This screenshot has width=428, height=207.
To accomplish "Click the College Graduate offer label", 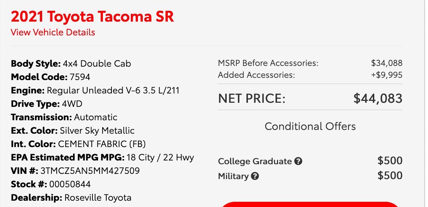I will pyautogui.click(x=255, y=161).
